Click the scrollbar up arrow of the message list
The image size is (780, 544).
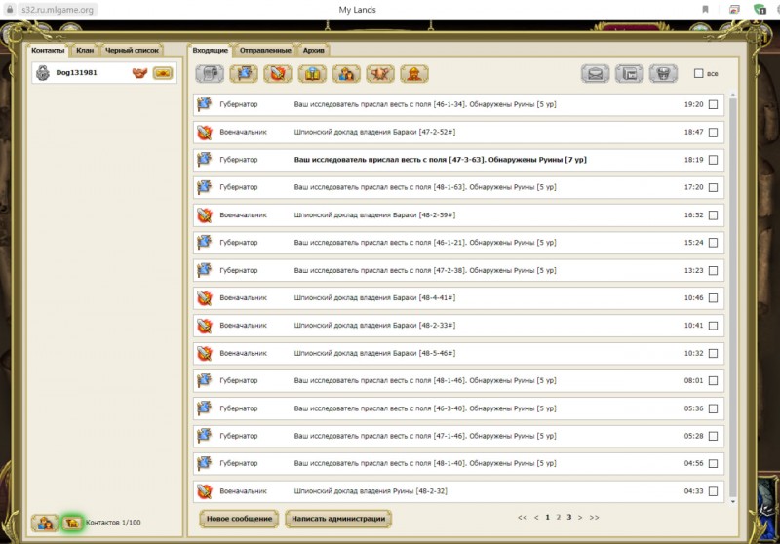[733, 94]
